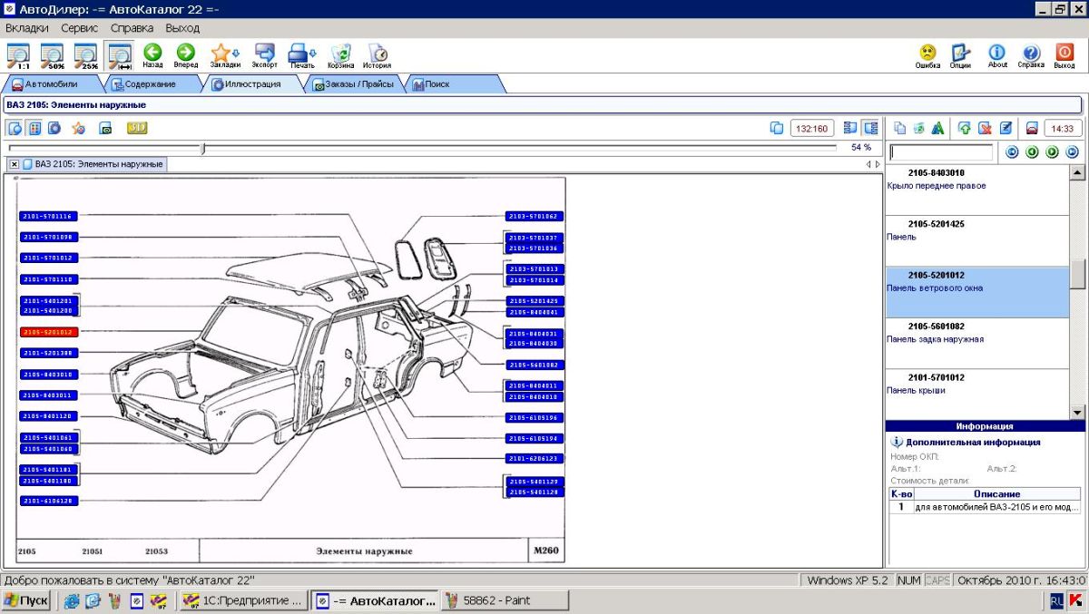Click the parts list scroll-up arrow
Screen dimensions: 1089x614
click(x=1077, y=172)
